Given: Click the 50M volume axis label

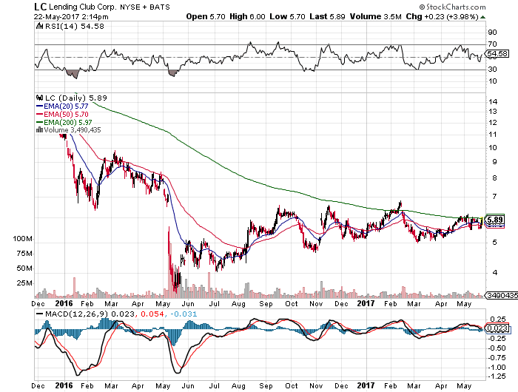Looking at the screenshot, I should click(24, 268).
